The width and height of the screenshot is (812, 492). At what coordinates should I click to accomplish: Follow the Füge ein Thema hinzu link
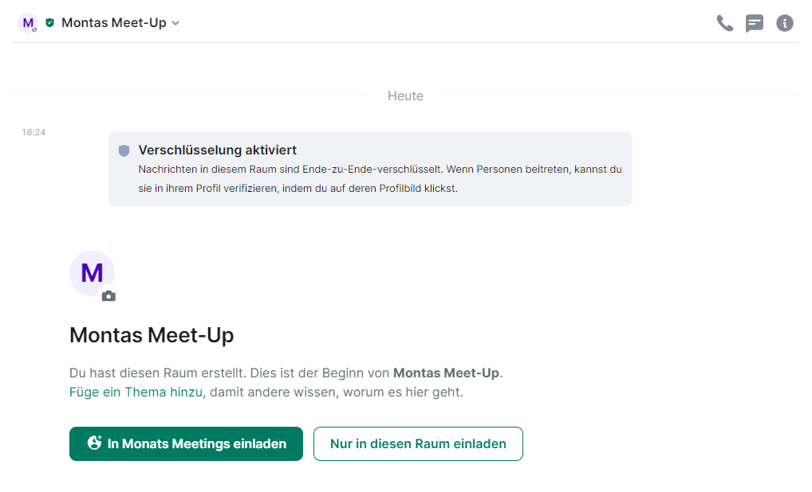pos(136,392)
